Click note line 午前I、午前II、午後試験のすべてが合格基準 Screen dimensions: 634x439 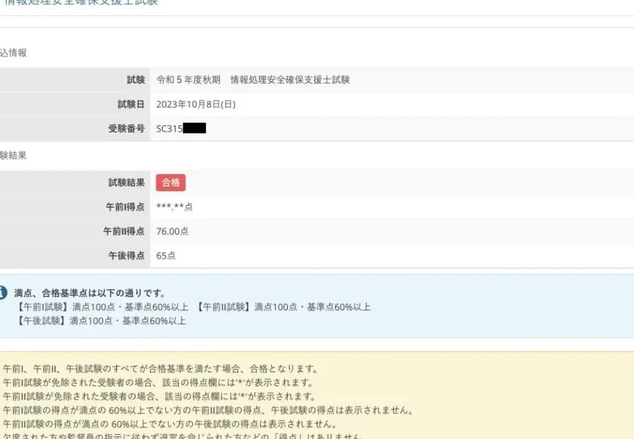pos(161,369)
